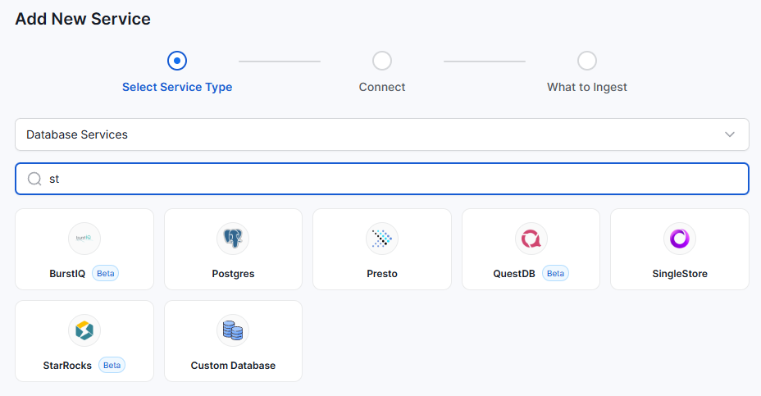Click the Presto service name
This screenshot has height=396, width=761.
[x=382, y=274]
